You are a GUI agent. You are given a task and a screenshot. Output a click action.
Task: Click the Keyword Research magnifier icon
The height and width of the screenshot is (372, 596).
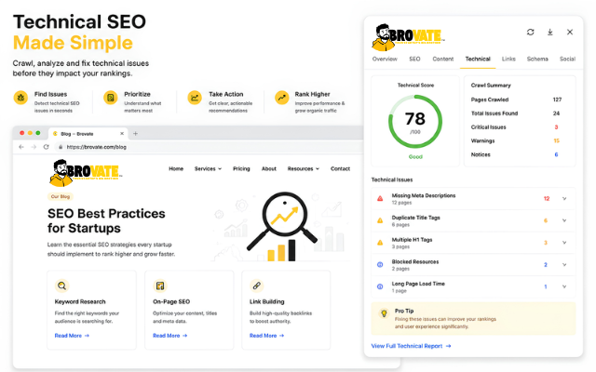62,286
